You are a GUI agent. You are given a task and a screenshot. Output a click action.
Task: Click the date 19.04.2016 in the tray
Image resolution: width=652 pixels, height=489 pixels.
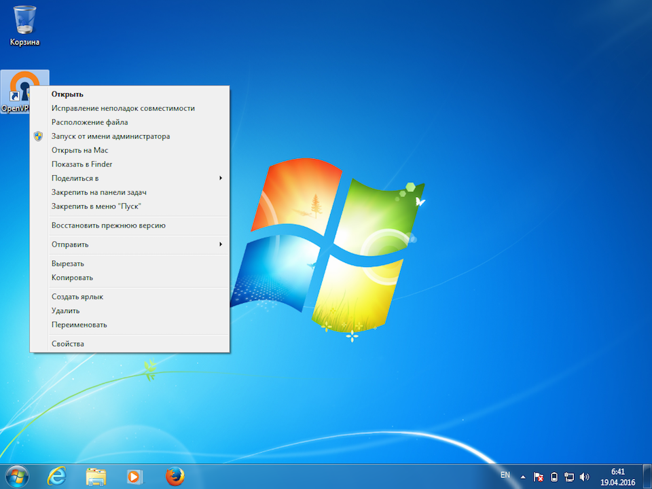tap(618, 483)
